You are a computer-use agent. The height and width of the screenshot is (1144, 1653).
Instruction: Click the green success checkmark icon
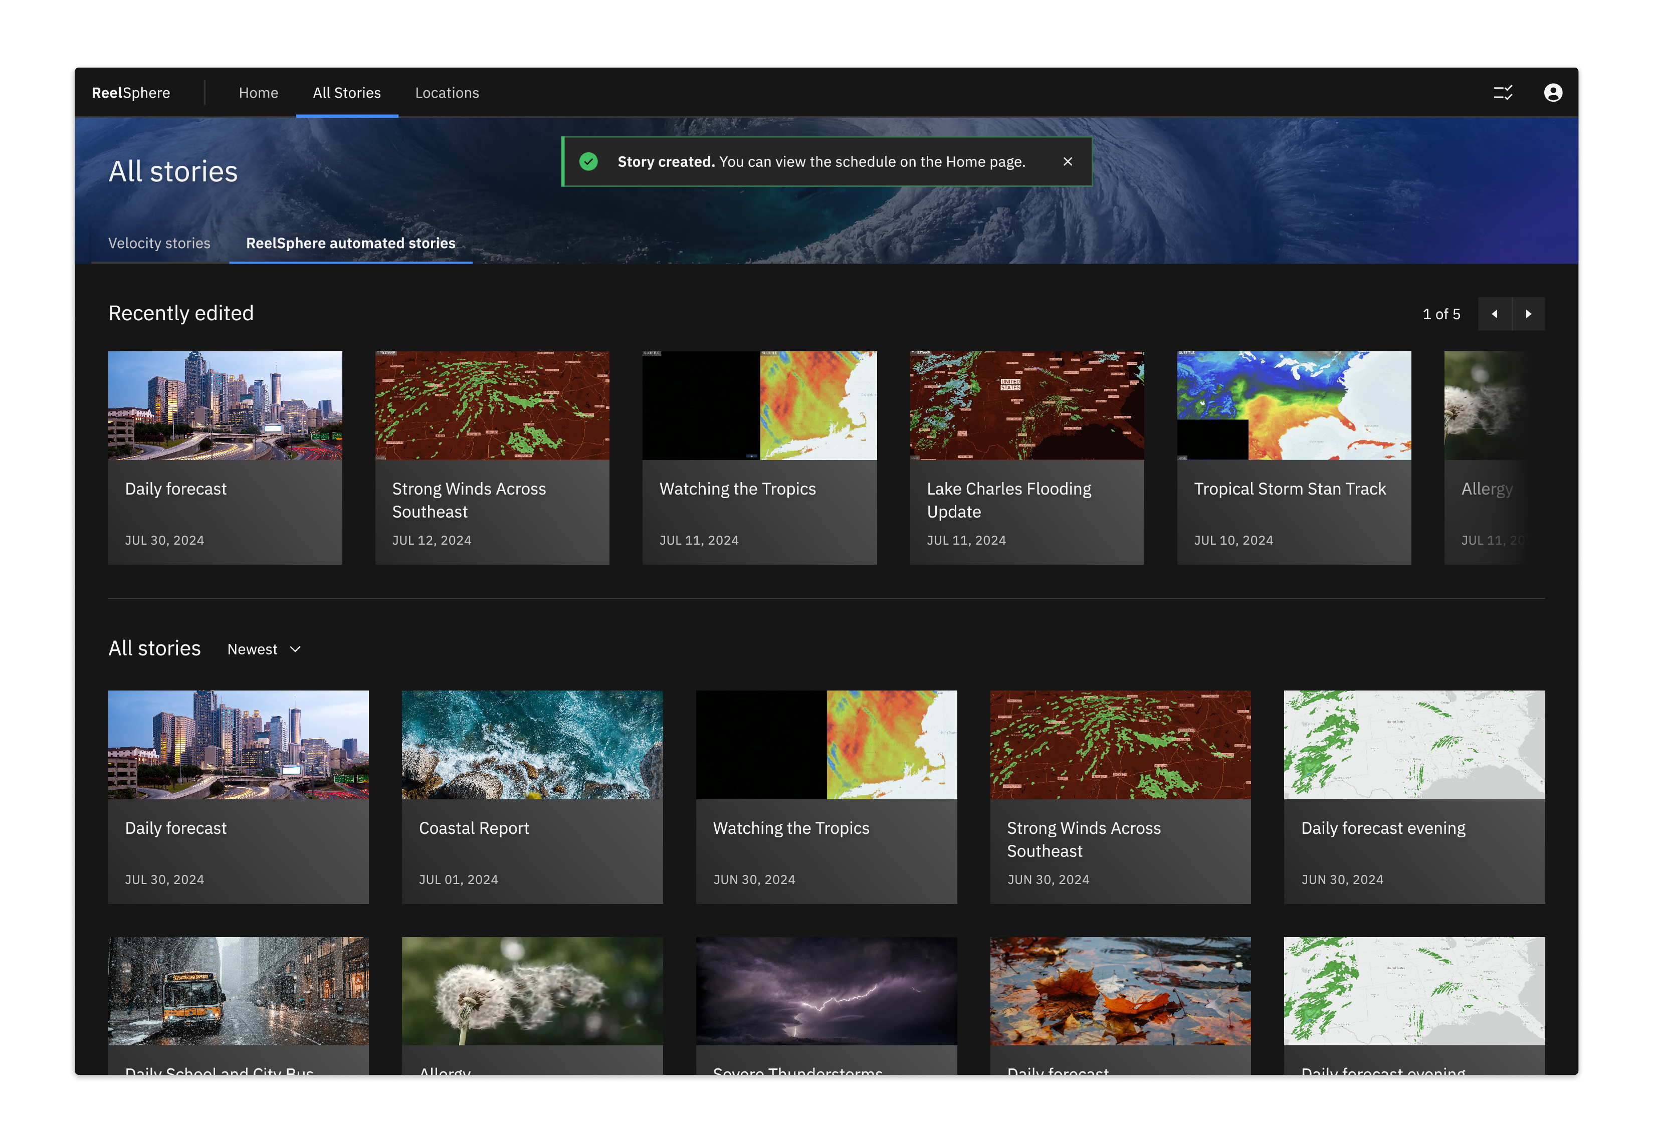(x=588, y=161)
